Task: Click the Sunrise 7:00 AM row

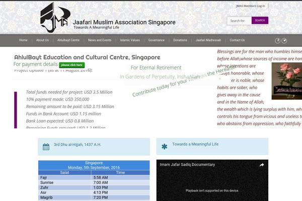Action: coord(94,182)
